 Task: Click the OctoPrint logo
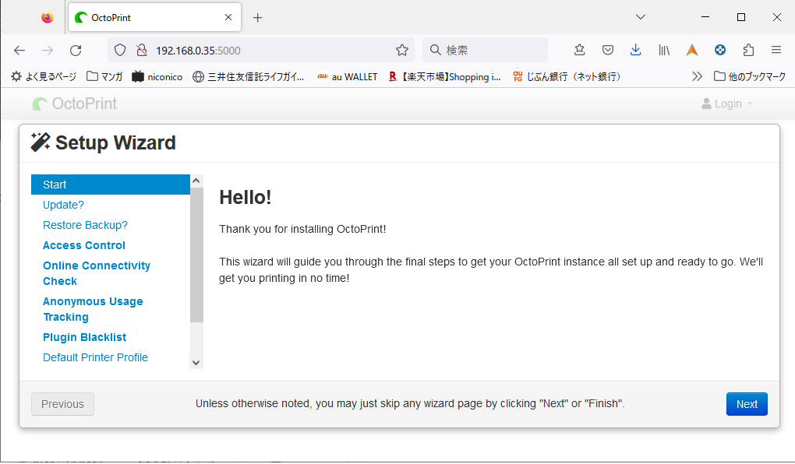(75, 104)
